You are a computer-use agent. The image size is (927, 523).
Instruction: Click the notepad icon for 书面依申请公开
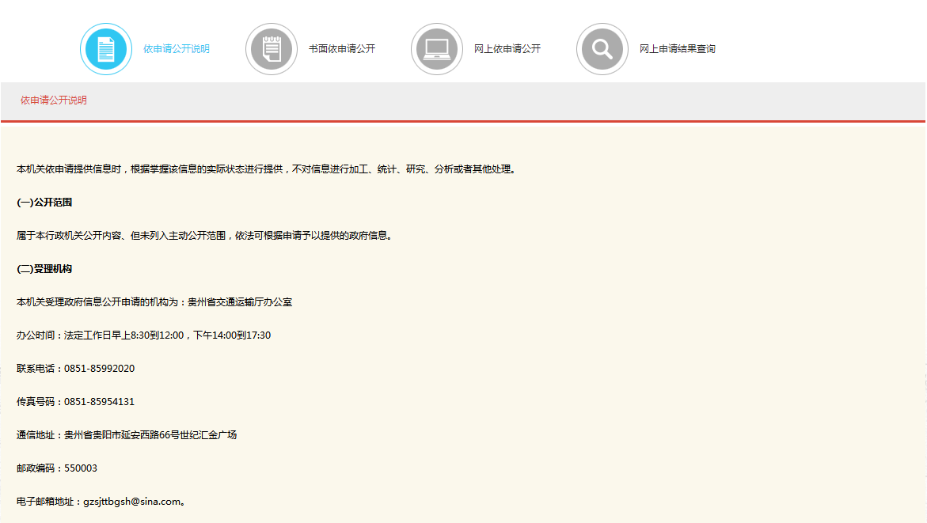[272, 49]
